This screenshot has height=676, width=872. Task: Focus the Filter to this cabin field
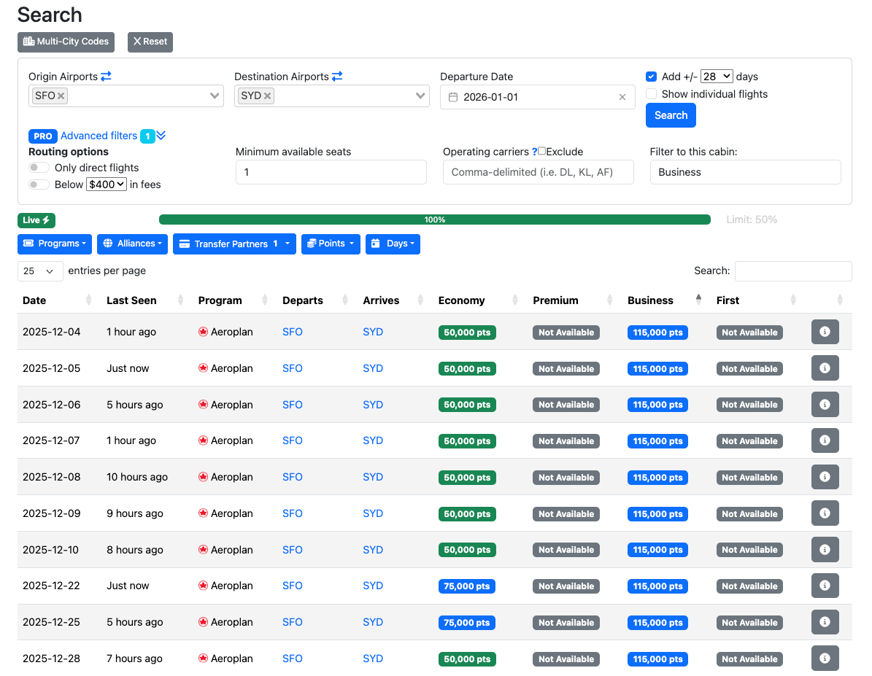745,172
